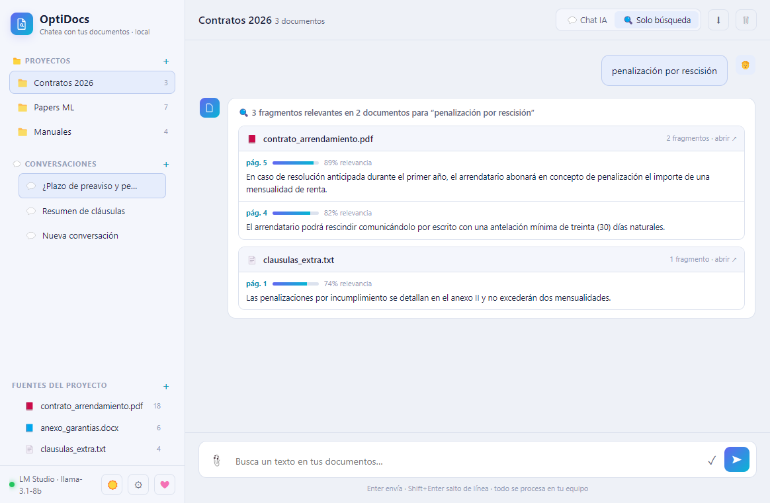770x503 pixels.
Task: Open the Papers ML project
Action: click(93, 108)
